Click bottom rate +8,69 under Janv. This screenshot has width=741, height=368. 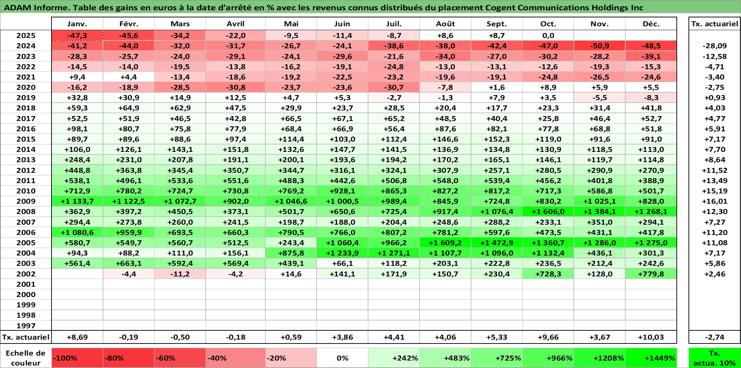(77, 337)
